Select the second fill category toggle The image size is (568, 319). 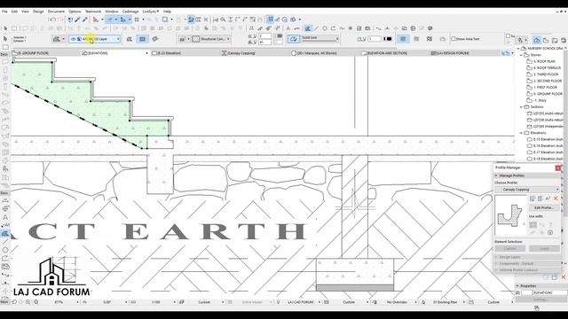416,39
